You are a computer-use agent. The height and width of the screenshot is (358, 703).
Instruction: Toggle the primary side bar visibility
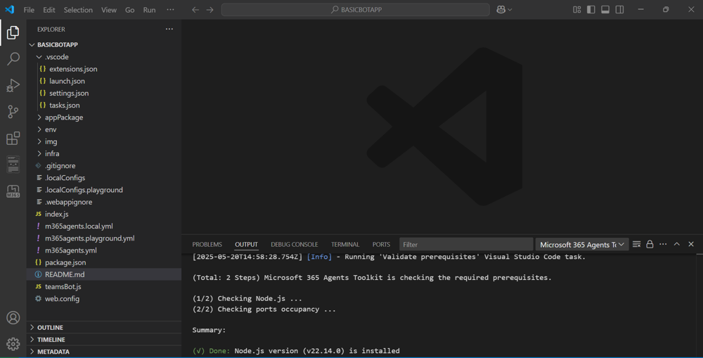(591, 9)
